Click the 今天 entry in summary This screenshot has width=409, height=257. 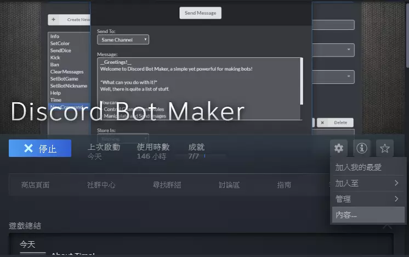point(27,244)
